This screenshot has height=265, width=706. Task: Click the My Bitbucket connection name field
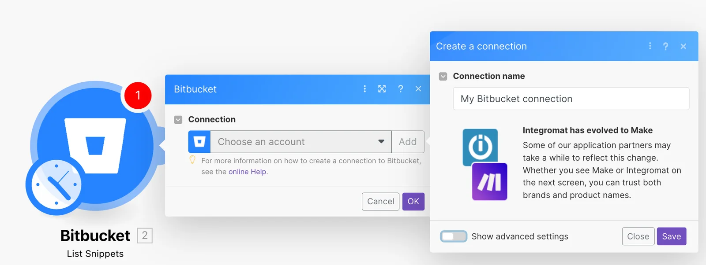571,99
